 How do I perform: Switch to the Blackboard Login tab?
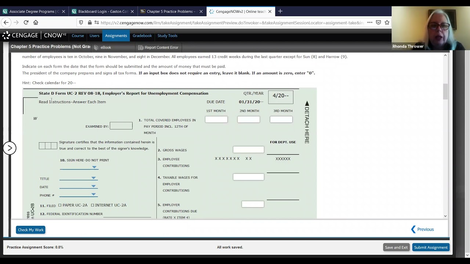(103, 11)
